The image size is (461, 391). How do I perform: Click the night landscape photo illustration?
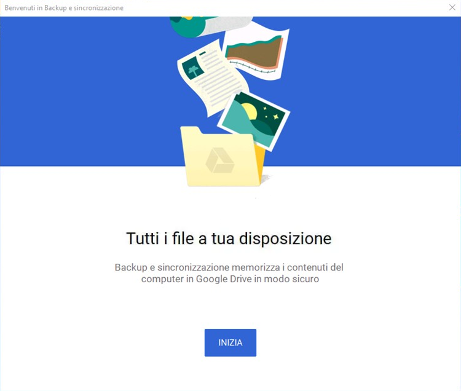(x=254, y=120)
